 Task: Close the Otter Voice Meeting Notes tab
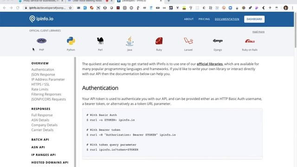(x=111, y=1)
